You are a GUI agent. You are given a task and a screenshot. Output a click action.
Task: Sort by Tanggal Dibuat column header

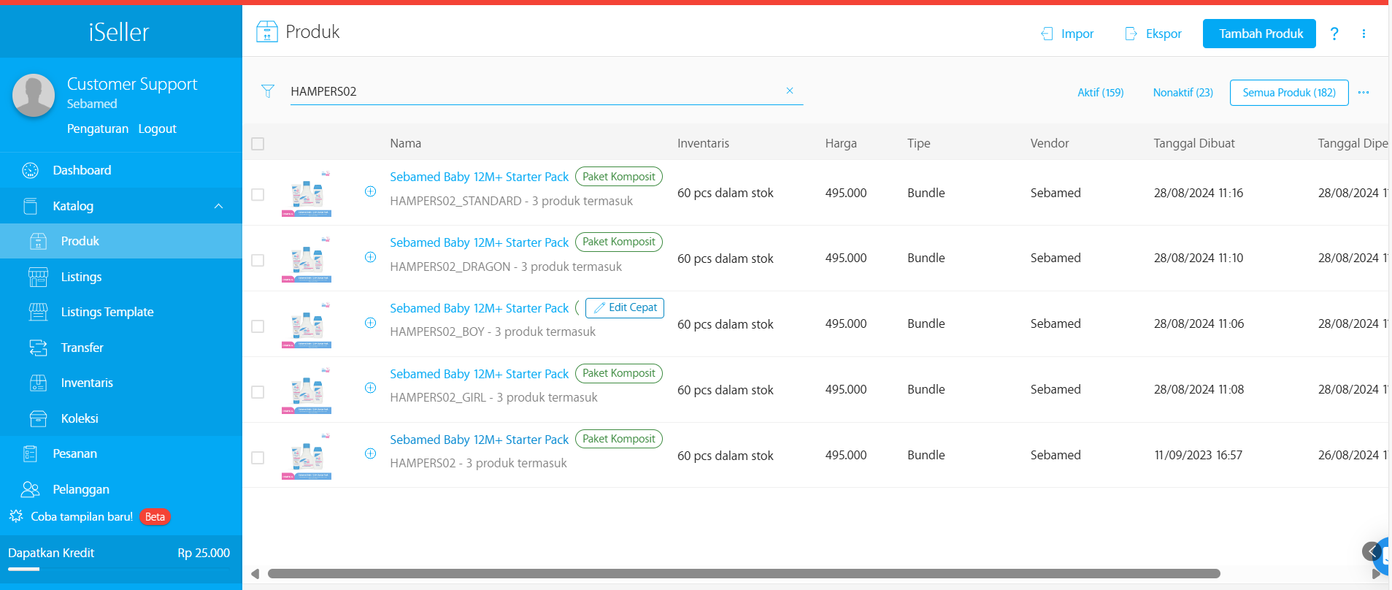click(x=1194, y=143)
